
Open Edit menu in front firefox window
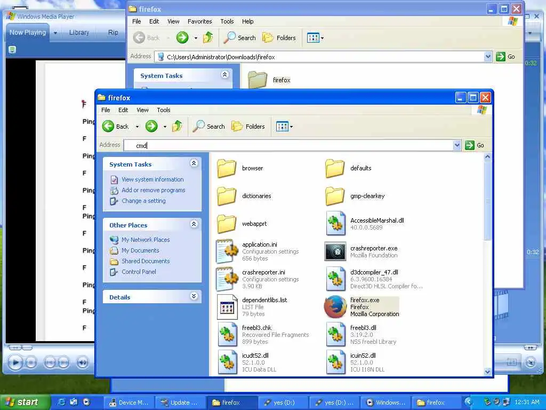click(x=123, y=110)
